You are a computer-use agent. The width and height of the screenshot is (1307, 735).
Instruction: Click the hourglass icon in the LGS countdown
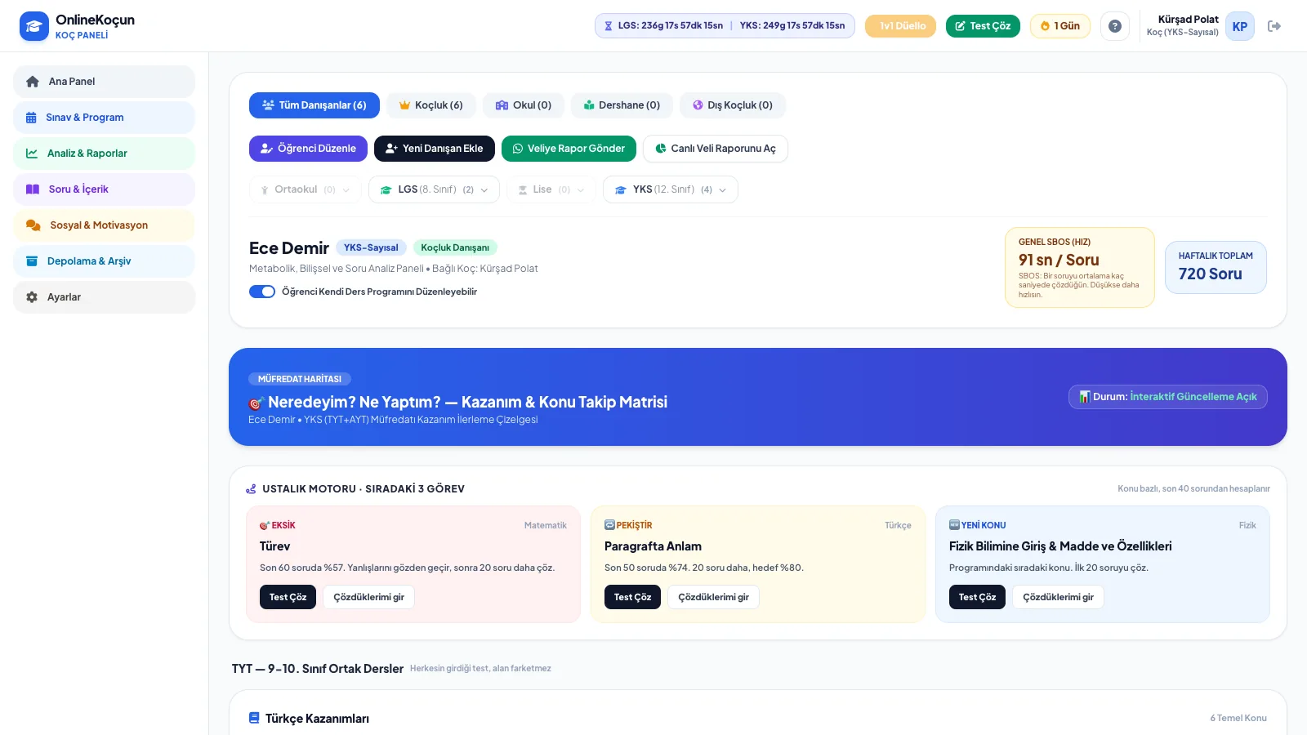coord(609,26)
